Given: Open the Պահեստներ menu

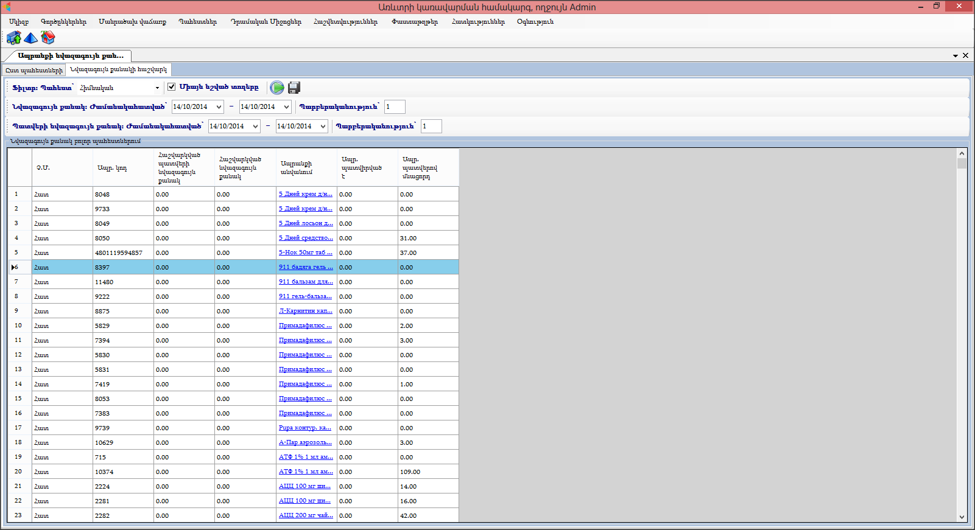Looking at the screenshot, I should (x=198, y=21).
